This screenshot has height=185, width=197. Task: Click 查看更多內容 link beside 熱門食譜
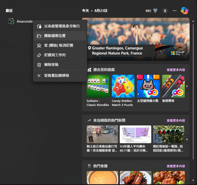(176, 166)
